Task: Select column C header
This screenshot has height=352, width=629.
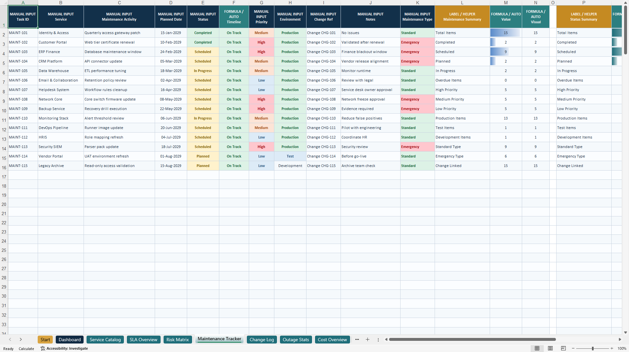Action: click(119, 3)
